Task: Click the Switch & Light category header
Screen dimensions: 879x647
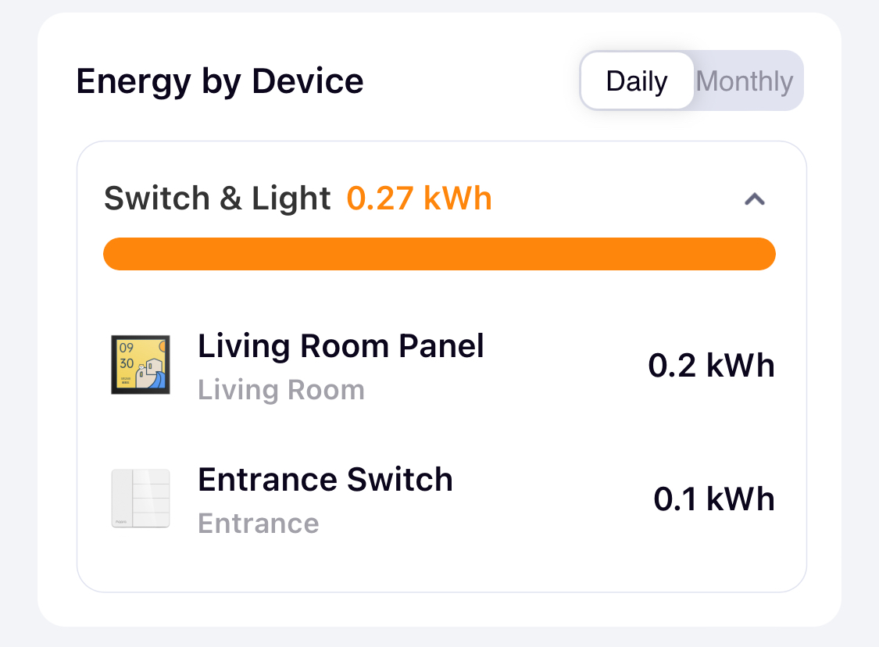Action: click(217, 198)
